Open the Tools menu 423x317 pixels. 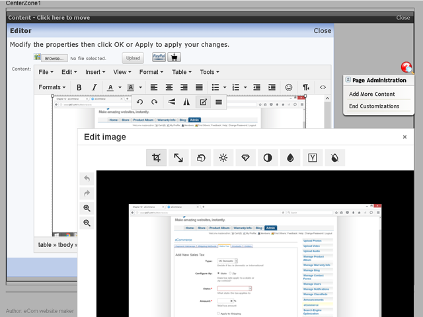tap(210, 72)
